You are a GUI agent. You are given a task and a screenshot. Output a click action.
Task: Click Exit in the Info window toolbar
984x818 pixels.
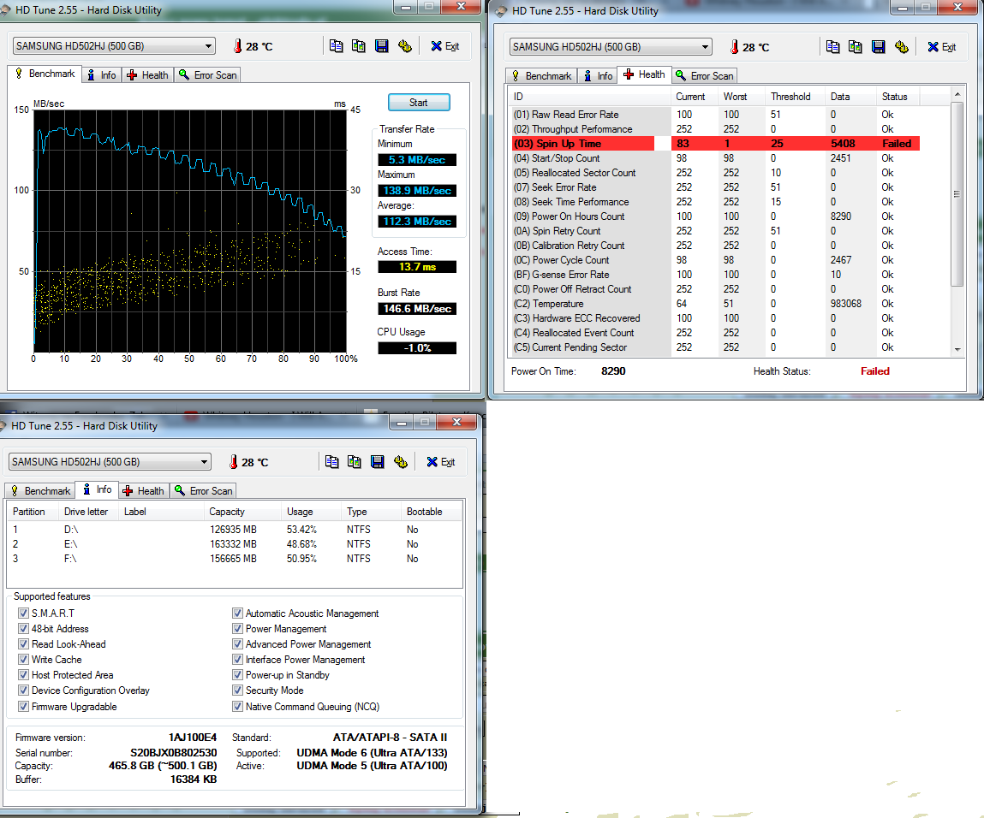tap(440, 462)
